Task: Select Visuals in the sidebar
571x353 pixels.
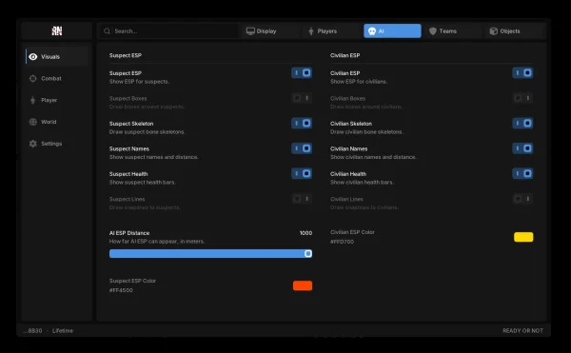Action: [x=57, y=57]
